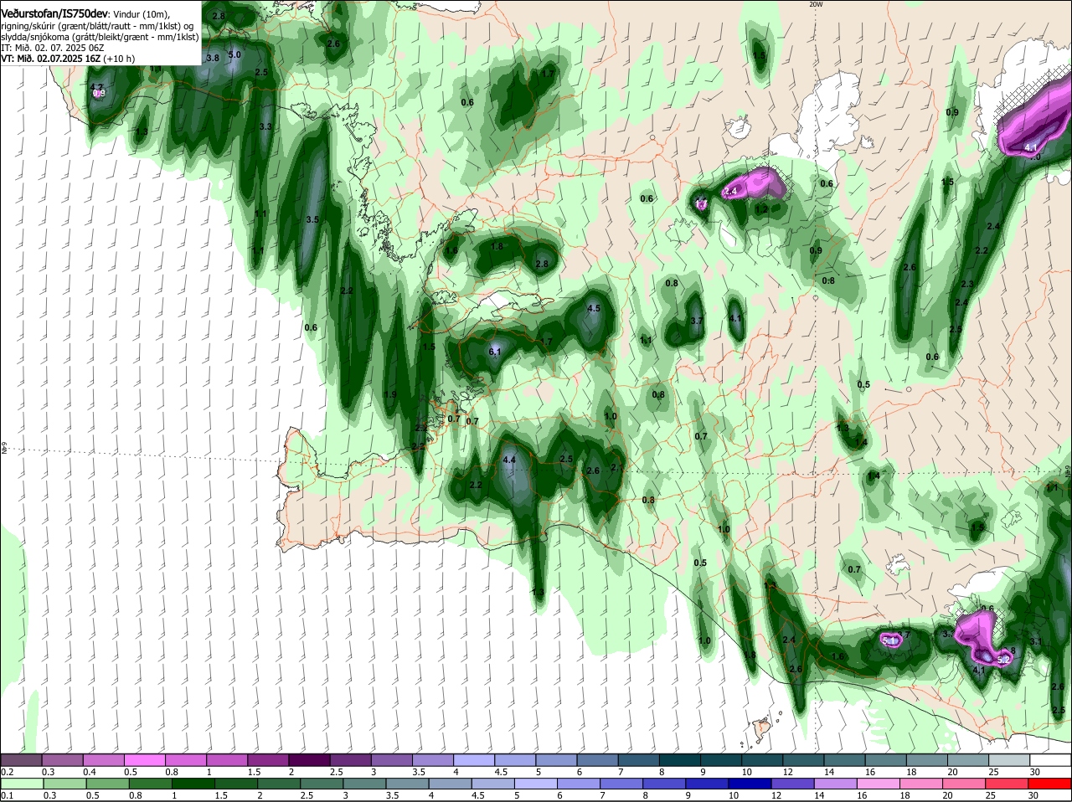This screenshot has height=802, width=1072.
Task: Click the navy blue swatch at 10 in the lower legend
Action: 750,784
